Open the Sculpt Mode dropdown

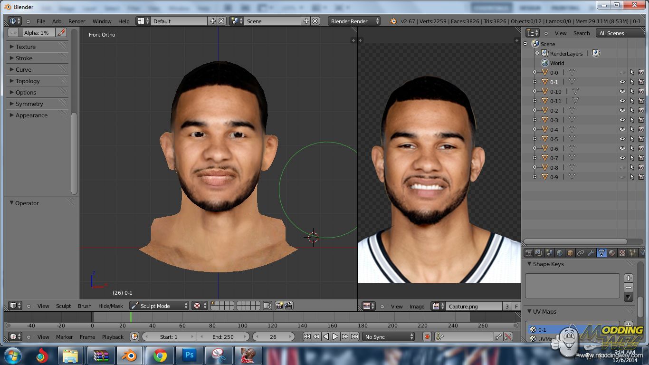pyautogui.click(x=159, y=306)
